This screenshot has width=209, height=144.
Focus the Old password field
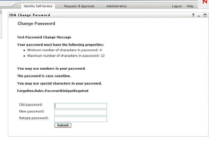[x=80, y=106]
